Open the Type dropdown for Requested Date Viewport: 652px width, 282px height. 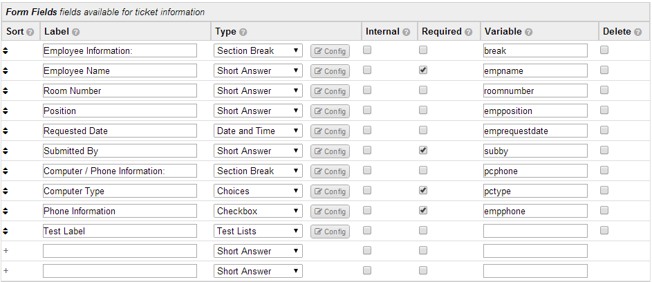(258, 131)
